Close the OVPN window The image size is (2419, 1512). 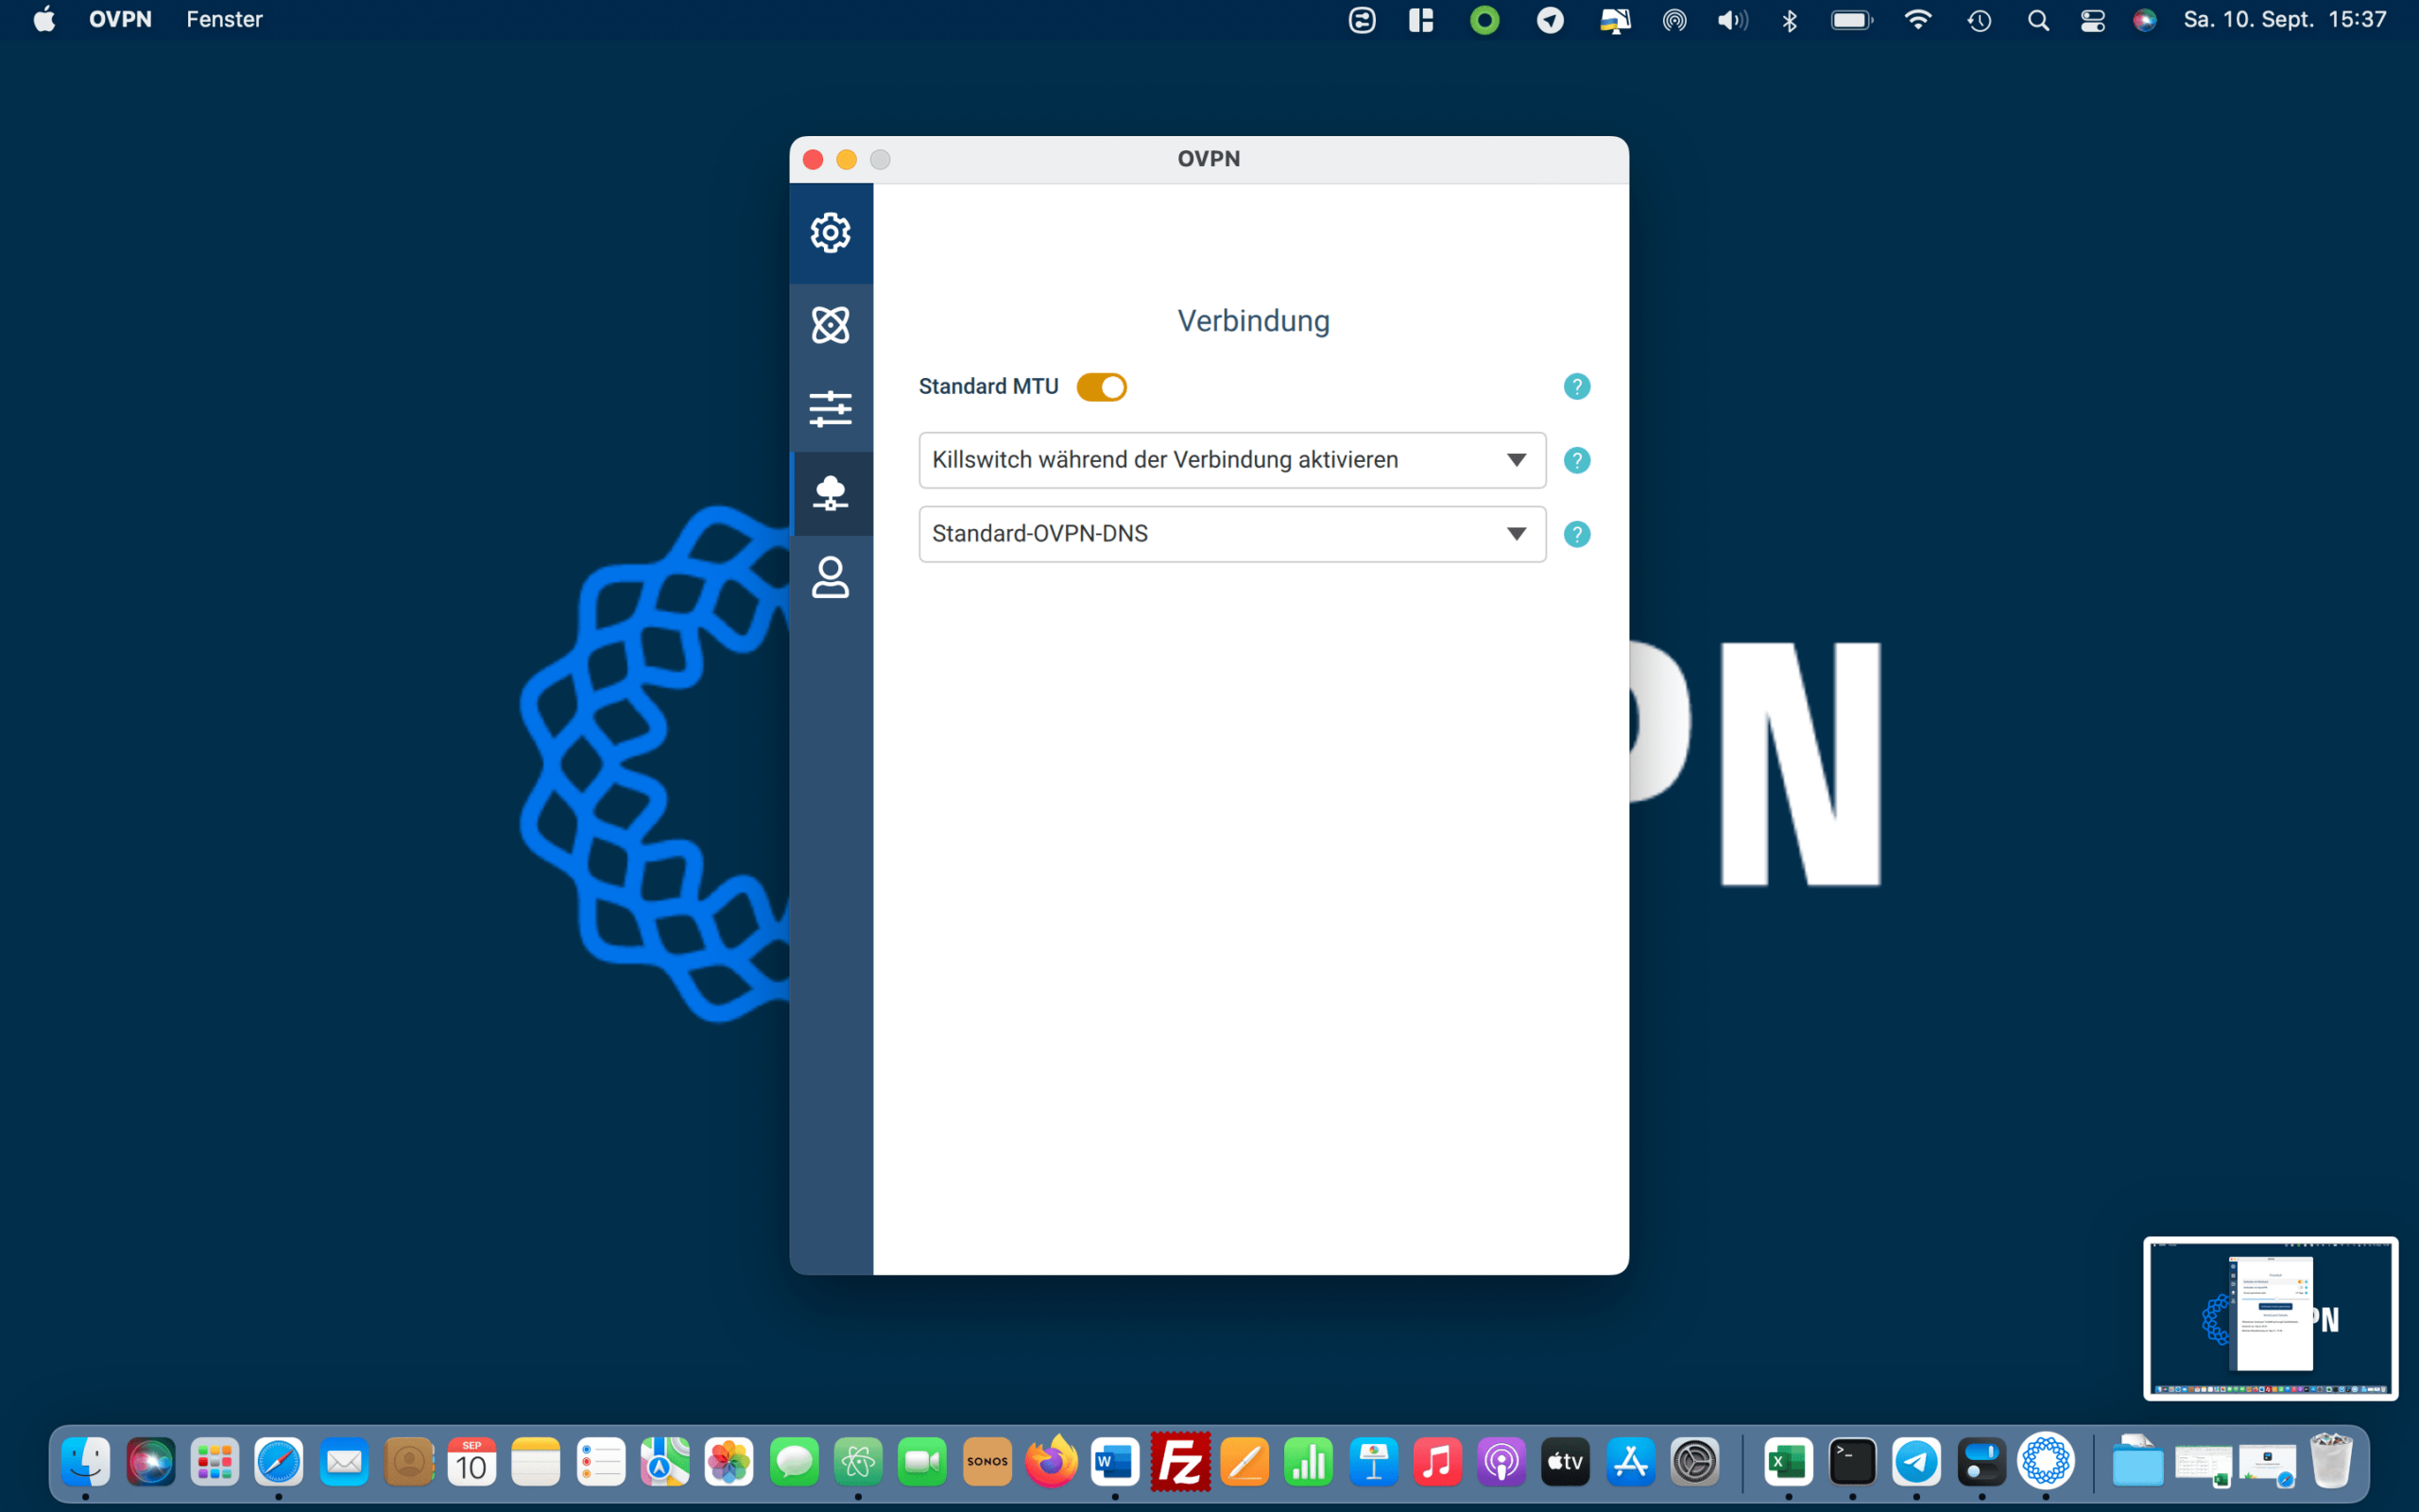813,160
